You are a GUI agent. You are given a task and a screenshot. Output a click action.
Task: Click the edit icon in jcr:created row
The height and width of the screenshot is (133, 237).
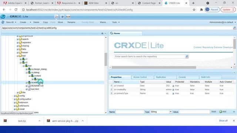coord(173,86)
